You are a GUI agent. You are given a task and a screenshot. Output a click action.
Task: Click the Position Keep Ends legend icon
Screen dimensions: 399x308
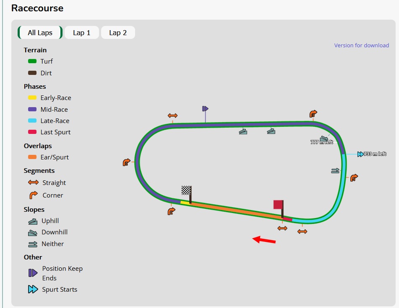pos(33,273)
